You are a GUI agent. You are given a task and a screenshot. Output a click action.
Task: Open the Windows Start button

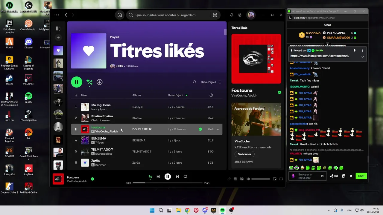[152, 210]
